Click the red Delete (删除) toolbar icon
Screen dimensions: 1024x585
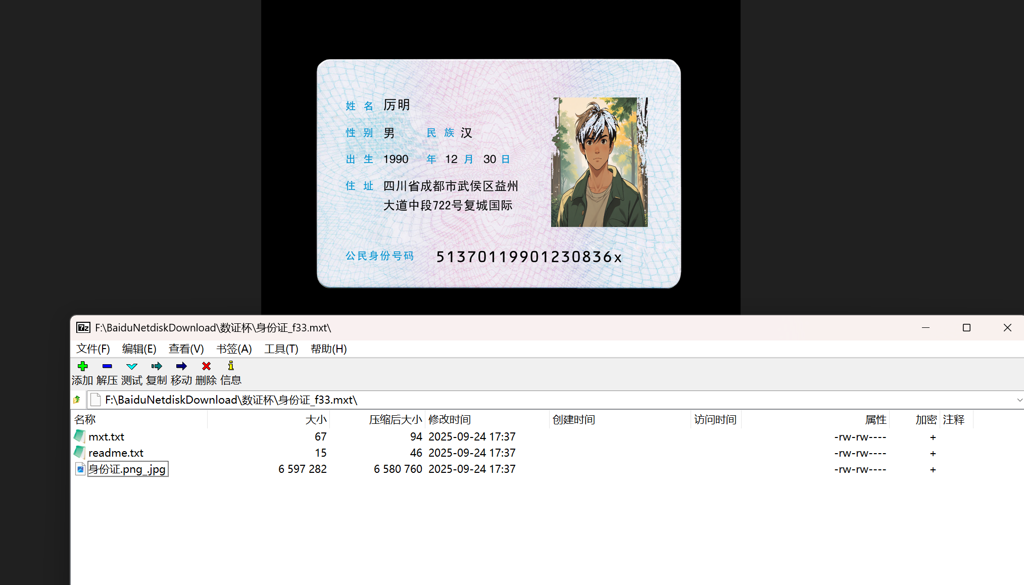[x=206, y=366]
